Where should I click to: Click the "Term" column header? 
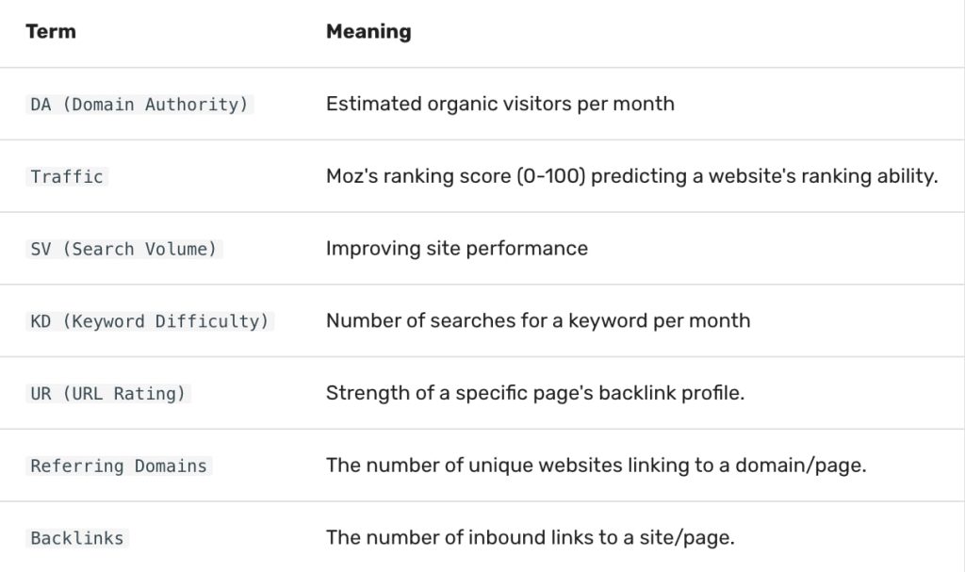point(51,32)
